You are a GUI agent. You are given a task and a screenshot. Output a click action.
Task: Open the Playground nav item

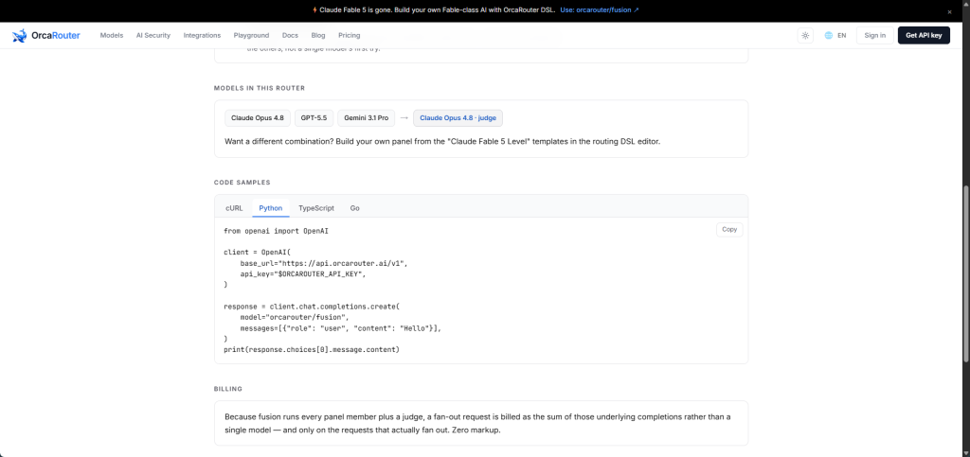[251, 35]
